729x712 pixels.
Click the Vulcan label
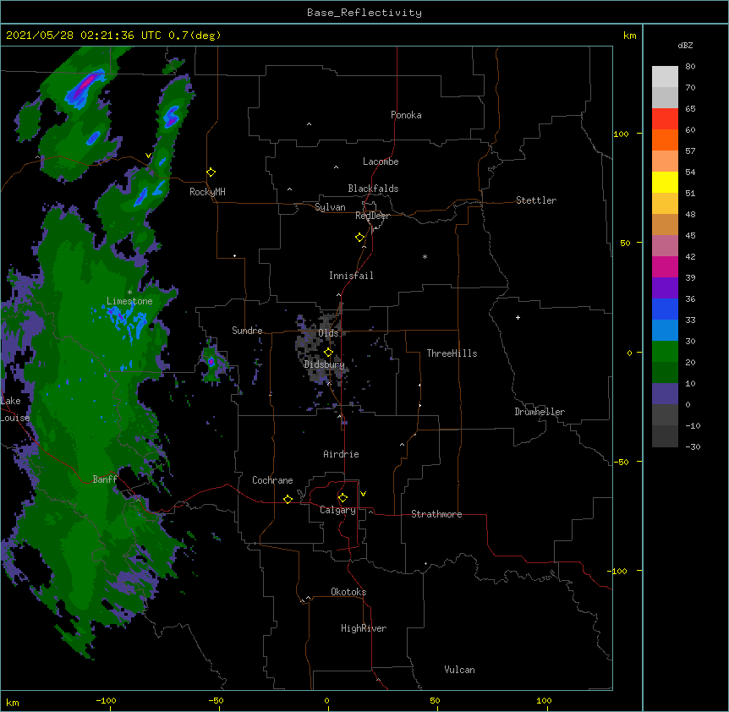(x=459, y=670)
